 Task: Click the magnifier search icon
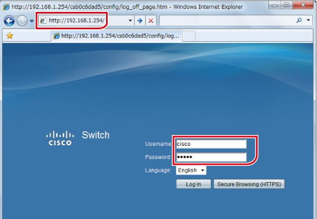[x=299, y=20]
